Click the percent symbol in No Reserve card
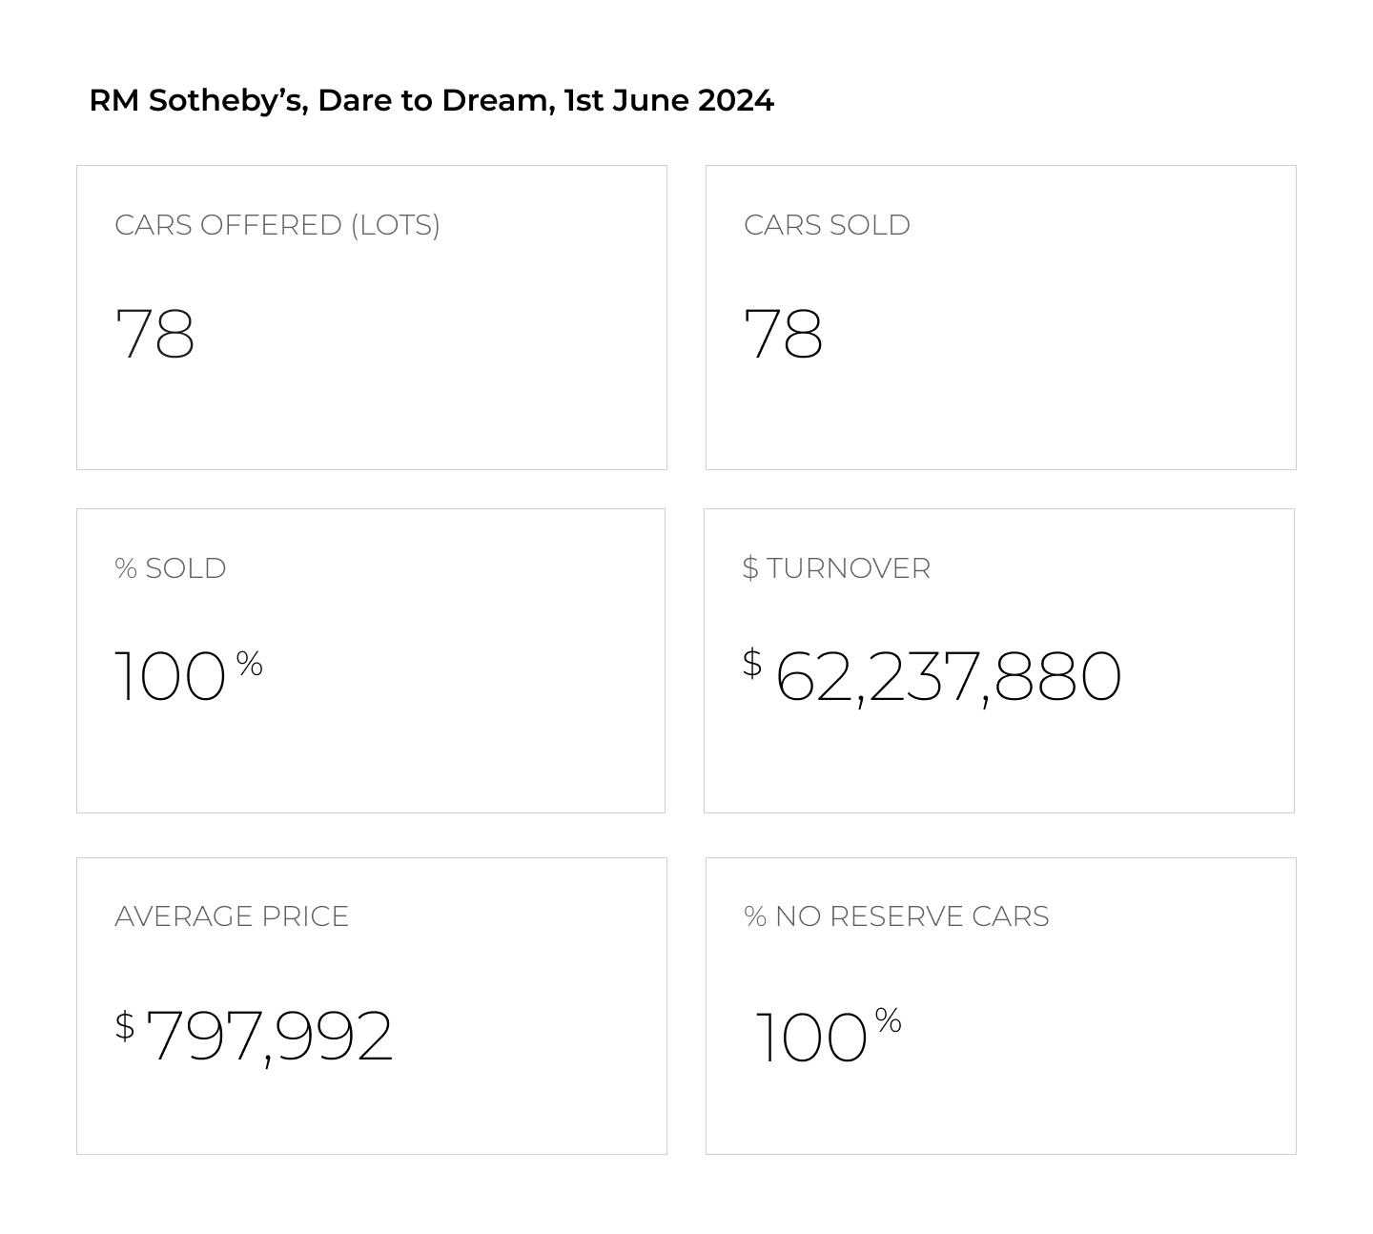 (888, 1020)
